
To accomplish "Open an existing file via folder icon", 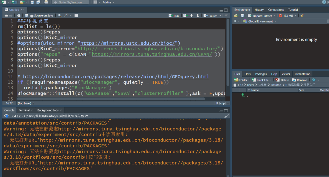I will tap(22, 2).
